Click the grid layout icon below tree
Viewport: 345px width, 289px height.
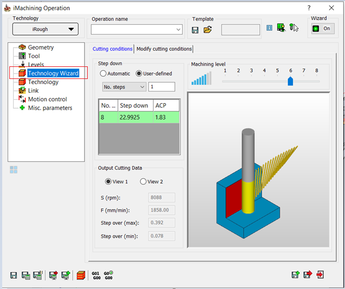pyautogui.click(x=14, y=169)
